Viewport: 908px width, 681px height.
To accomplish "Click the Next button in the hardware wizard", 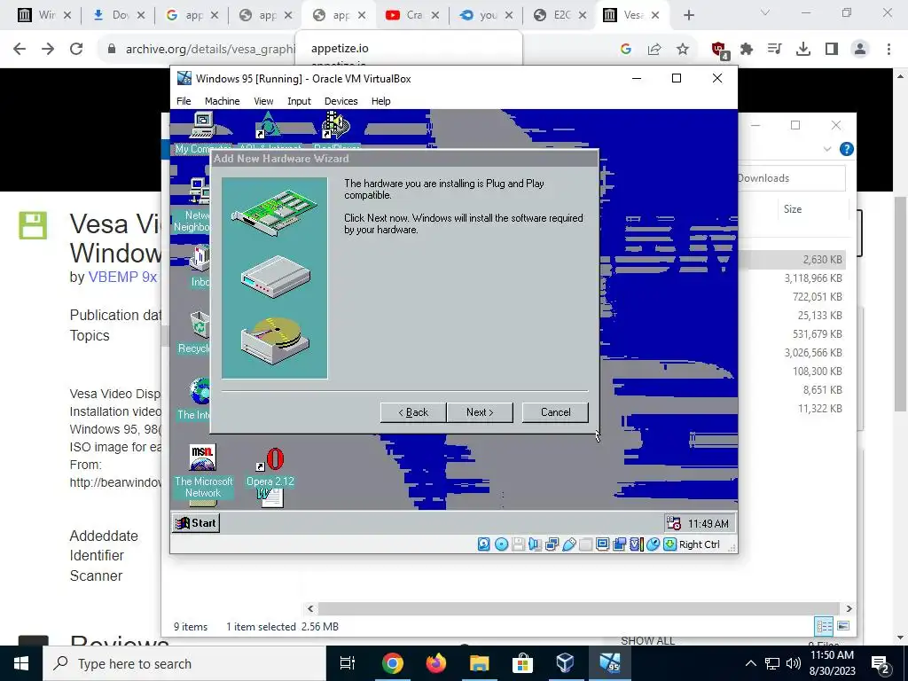I will pyautogui.click(x=480, y=412).
